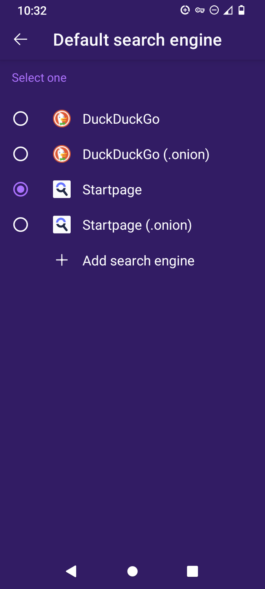Click the Startpage (.onion) logo icon
This screenshot has width=265, height=589.
(x=62, y=225)
